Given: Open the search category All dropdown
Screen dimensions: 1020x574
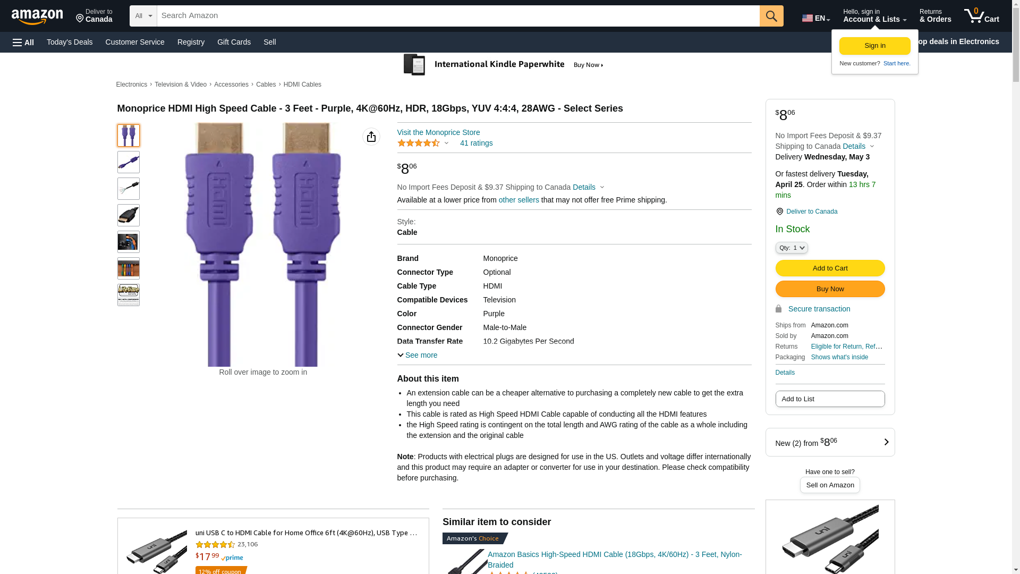Looking at the screenshot, I should point(143,16).
